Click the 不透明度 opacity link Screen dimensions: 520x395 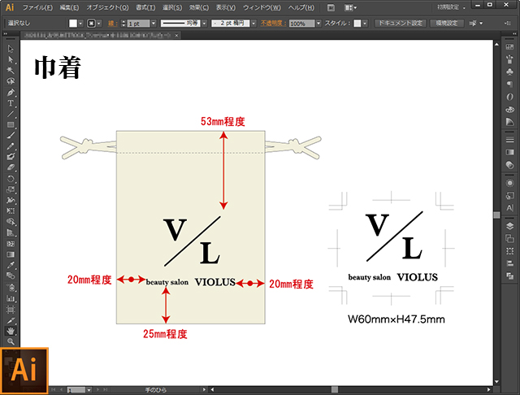[x=273, y=24]
